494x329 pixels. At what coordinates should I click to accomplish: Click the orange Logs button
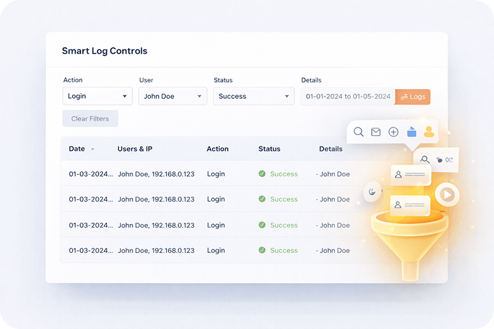click(x=413, y=97)
